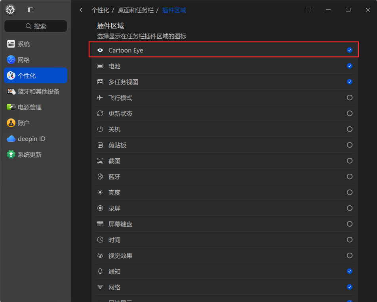The width and height of the screenshot is (377, 302).
Task: Click the time (时间) clock icon
Action: click(x=100, y=240)
